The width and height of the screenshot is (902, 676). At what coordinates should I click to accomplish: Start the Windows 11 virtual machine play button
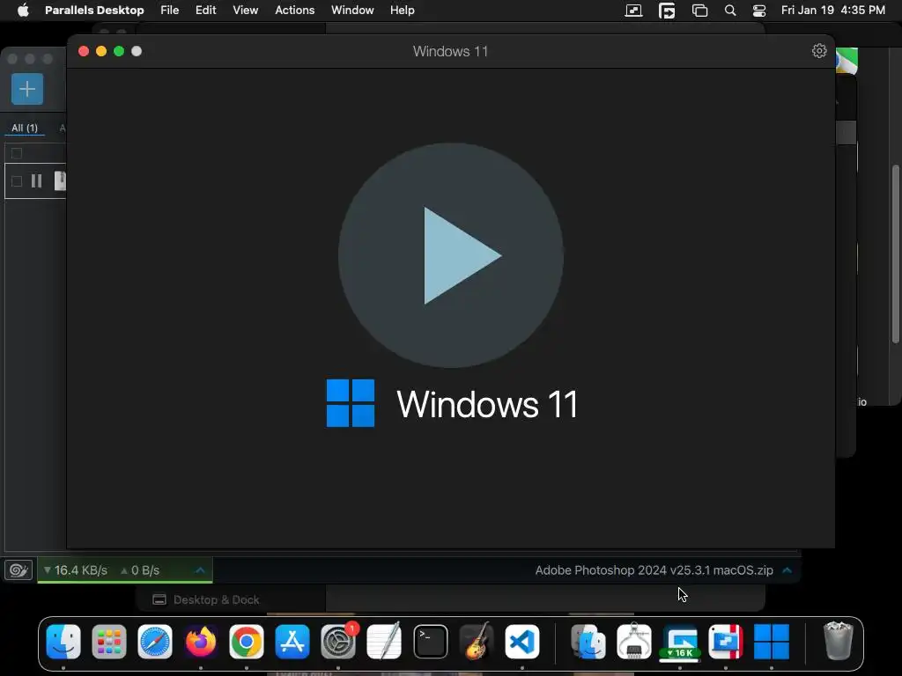click(451, 255)
